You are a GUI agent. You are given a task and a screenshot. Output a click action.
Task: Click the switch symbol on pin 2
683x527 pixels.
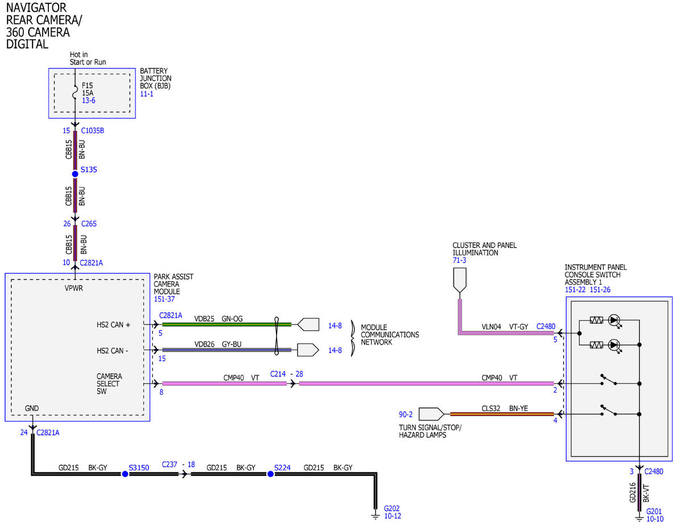click(x=609, y=381)
